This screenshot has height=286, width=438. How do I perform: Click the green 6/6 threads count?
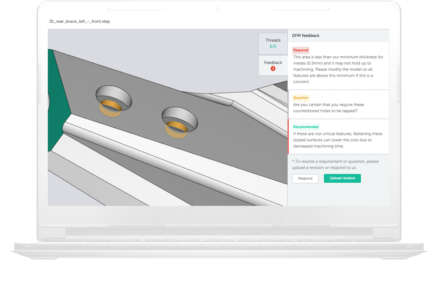pyautogui.click(x=273, y=46)
